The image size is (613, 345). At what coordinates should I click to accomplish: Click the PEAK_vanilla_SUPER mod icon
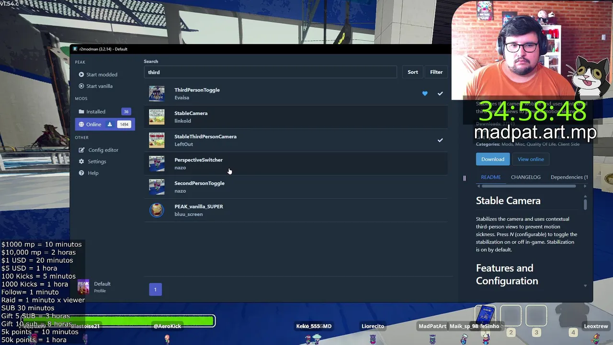click(x=157, y=210)
